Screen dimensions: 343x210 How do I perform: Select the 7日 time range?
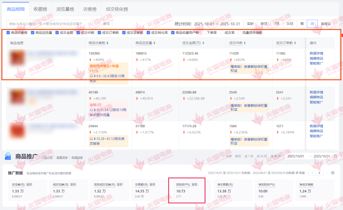(x=277, y=23)
